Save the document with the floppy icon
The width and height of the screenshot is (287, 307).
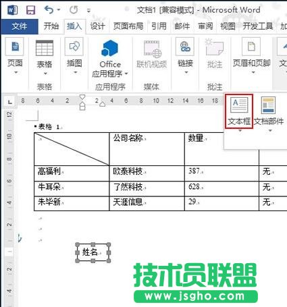click(x=31, y=10)
